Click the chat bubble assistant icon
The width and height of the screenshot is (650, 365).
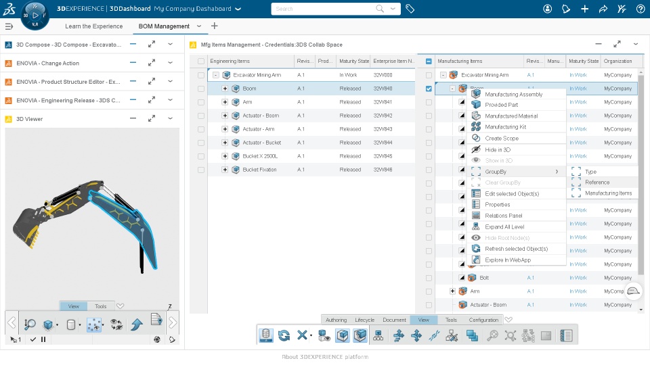point(633,291)
